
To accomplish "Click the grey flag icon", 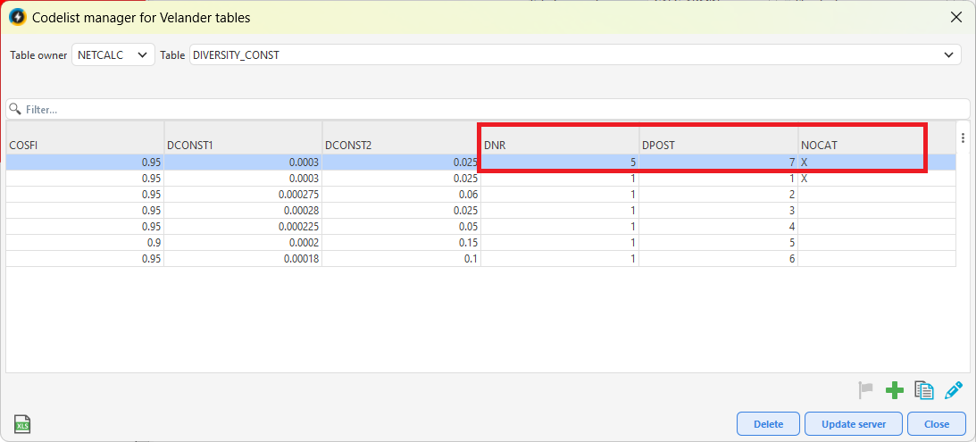I will [865, 391].
